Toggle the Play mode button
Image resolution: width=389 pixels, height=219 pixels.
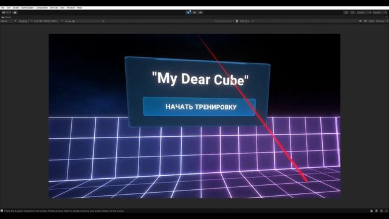pyautogui.click(x=188, y=12)
